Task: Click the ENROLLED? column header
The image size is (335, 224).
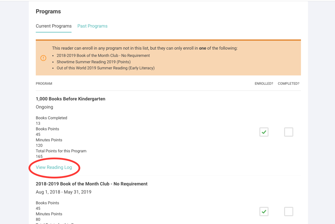Action: click(x=264, y=84)
